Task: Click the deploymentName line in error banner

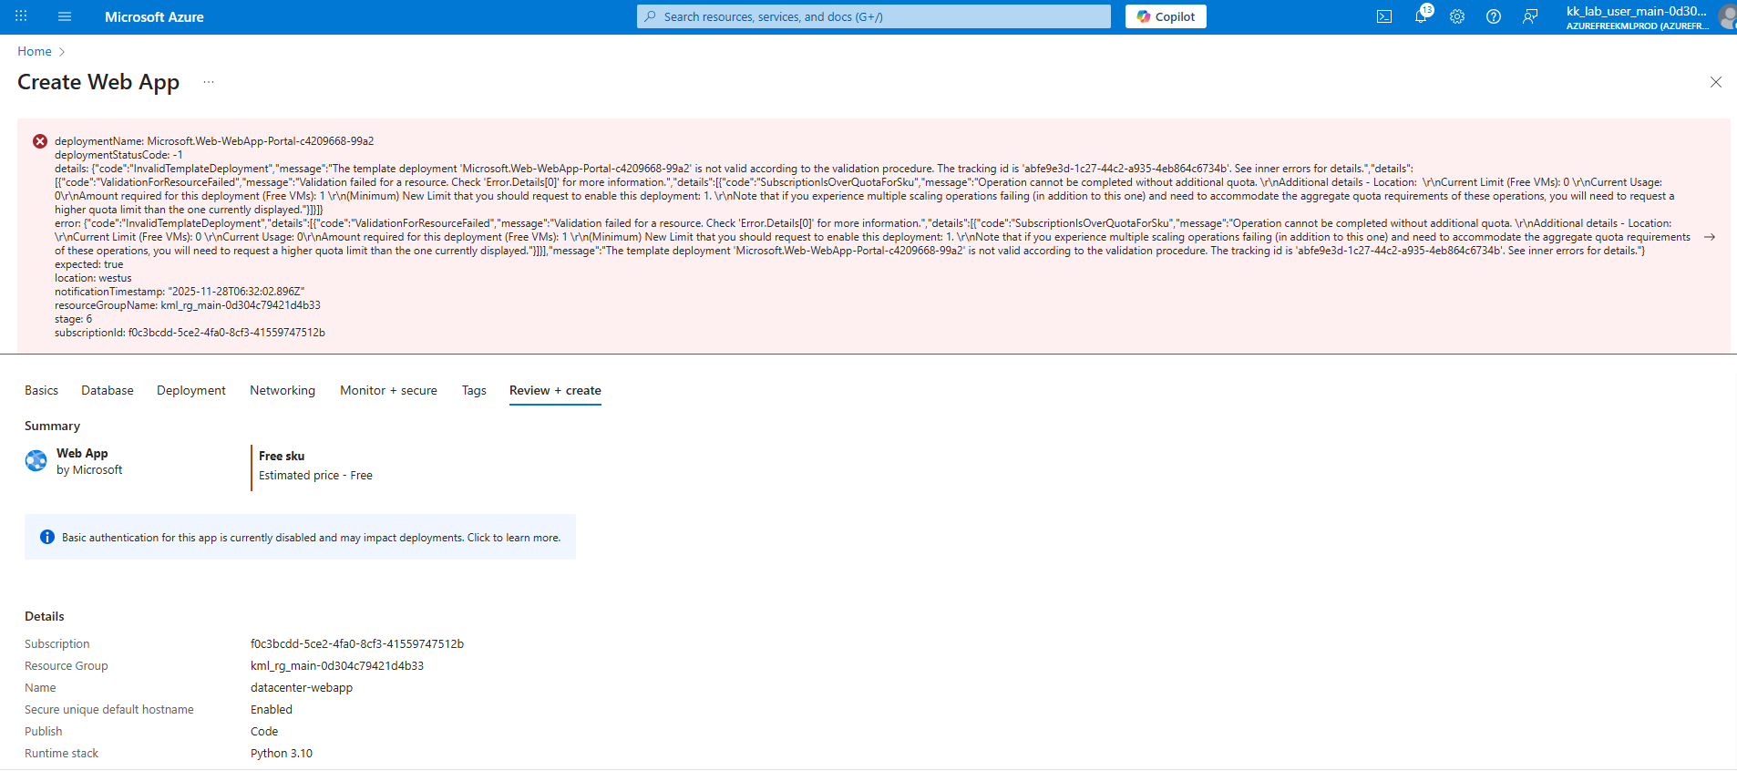Action: pos(214,141)
